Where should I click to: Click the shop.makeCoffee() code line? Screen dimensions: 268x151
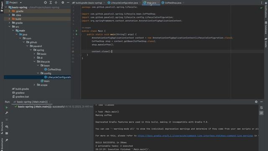103,44
